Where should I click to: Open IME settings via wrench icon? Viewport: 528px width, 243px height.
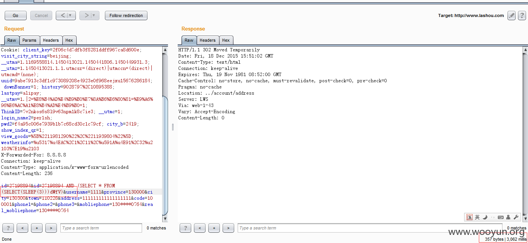click(516, 217)
